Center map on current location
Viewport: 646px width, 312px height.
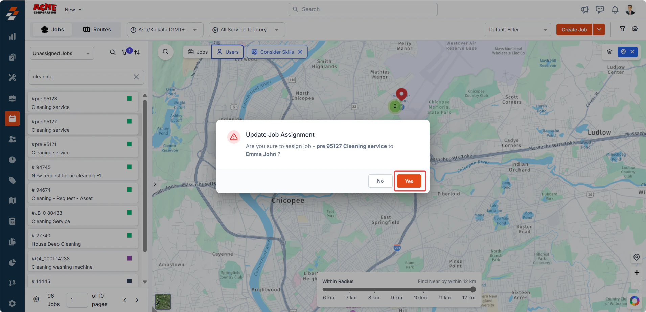(x=637, y=257)
